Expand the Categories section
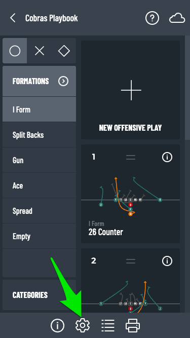190x338 pixels. 39,295
